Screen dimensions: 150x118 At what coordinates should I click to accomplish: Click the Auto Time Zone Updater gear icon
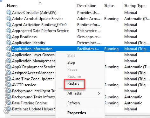[x=9, y=79]
